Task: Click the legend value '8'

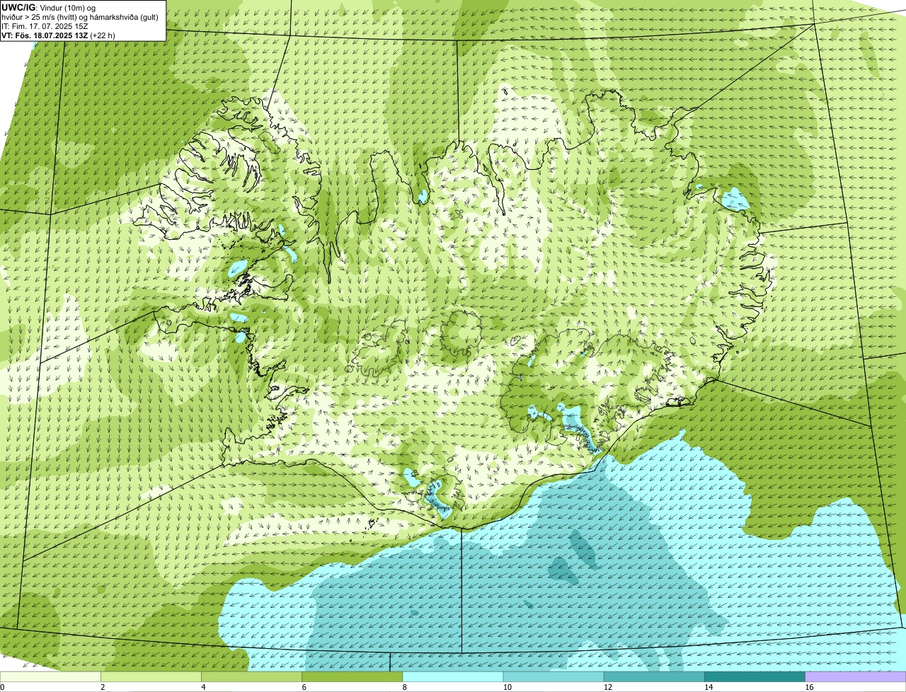Action: coord(404,687)
